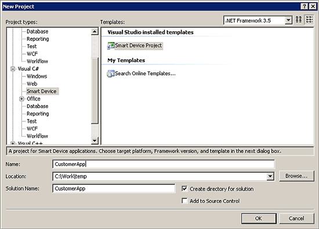Select Reporting under Visual C#
This screenshot has width=319, height=229.
point(38,114)
